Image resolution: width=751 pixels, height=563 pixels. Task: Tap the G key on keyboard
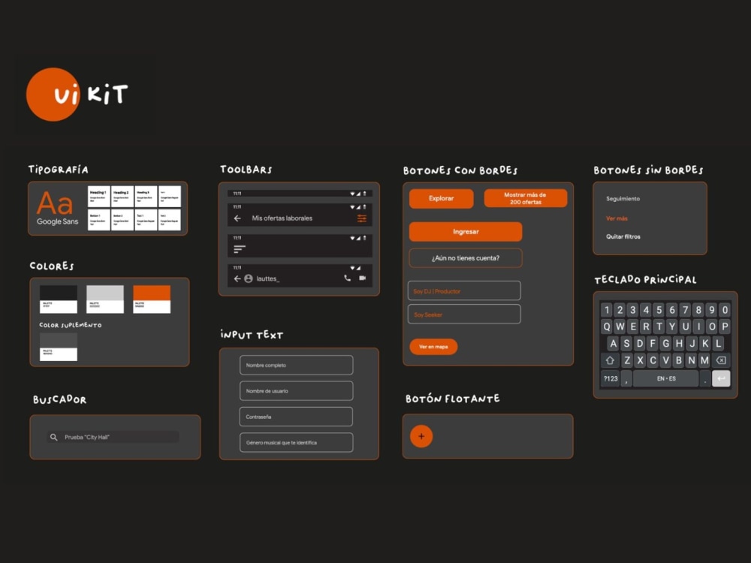(x=665, y=343)
